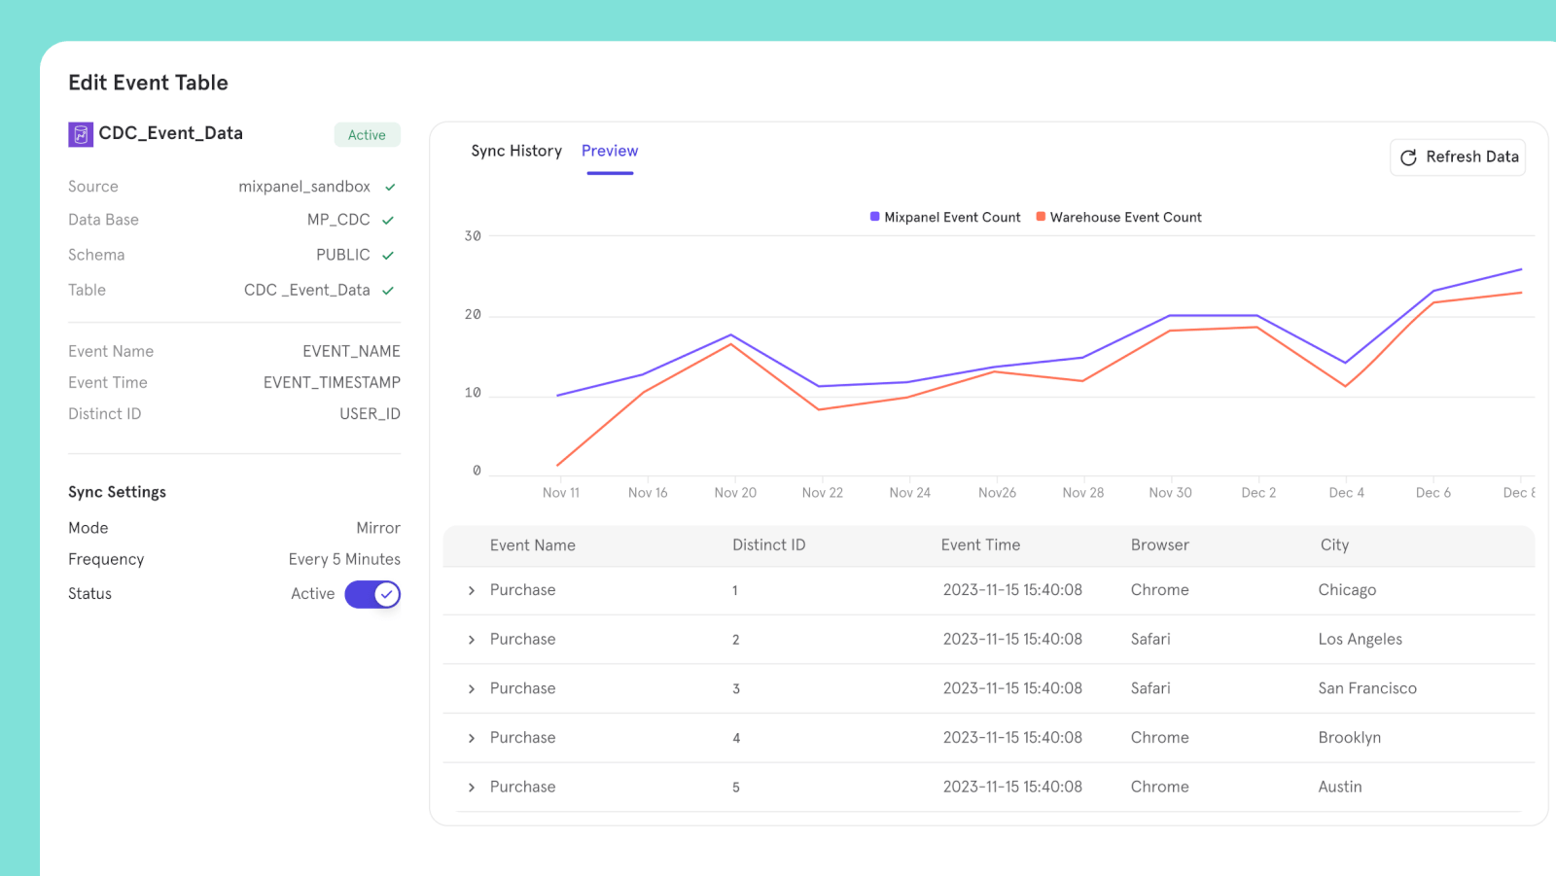Toggle Mixpanel Event Count legend swatch
Image resolution: width=1556 pixels, height=876 pixels.
(874, 217)
